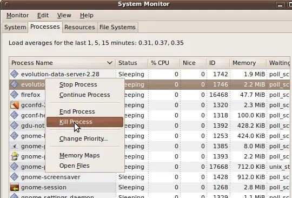The height and width of the screenshot is (198, 292).
Task: Click the 428.2 KiB memory value
Action: [x=251, y=126]
